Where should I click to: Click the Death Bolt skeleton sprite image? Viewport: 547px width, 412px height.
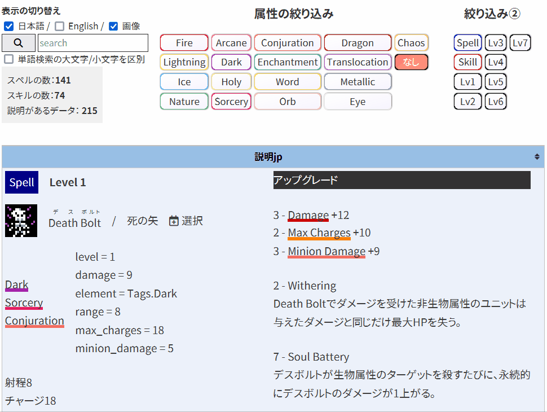(x=21, y=221)
